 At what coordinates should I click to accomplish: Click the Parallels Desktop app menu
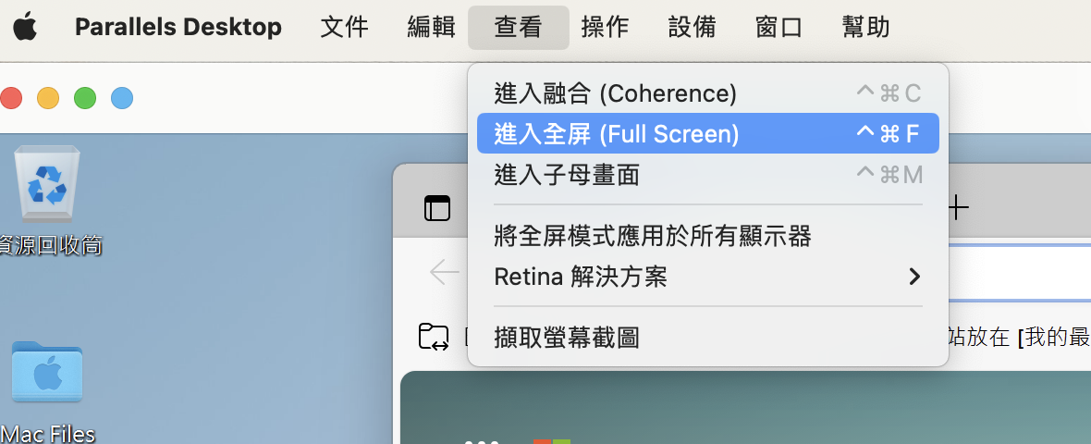coord(178,27)
